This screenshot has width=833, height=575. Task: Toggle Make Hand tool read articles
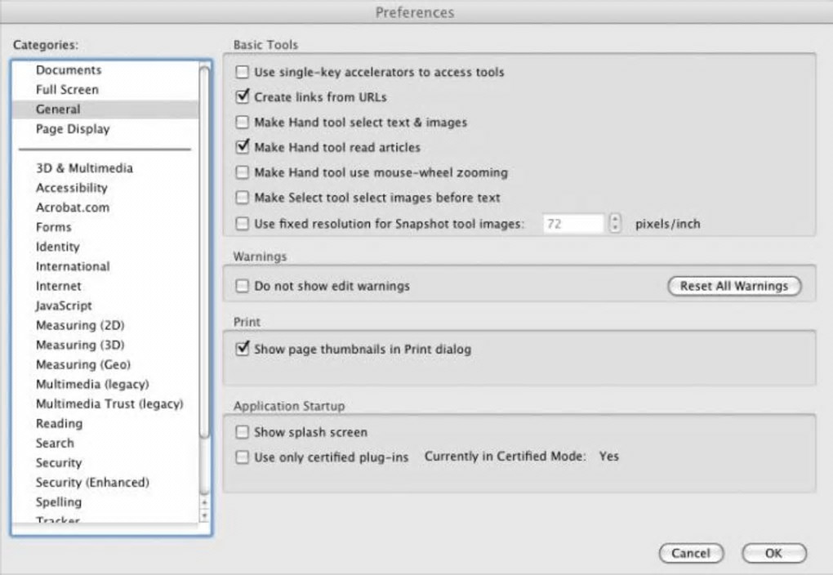tap(242, 148)
